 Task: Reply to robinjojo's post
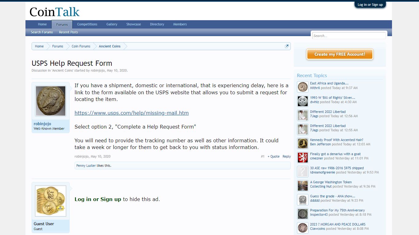coord(287,156)
